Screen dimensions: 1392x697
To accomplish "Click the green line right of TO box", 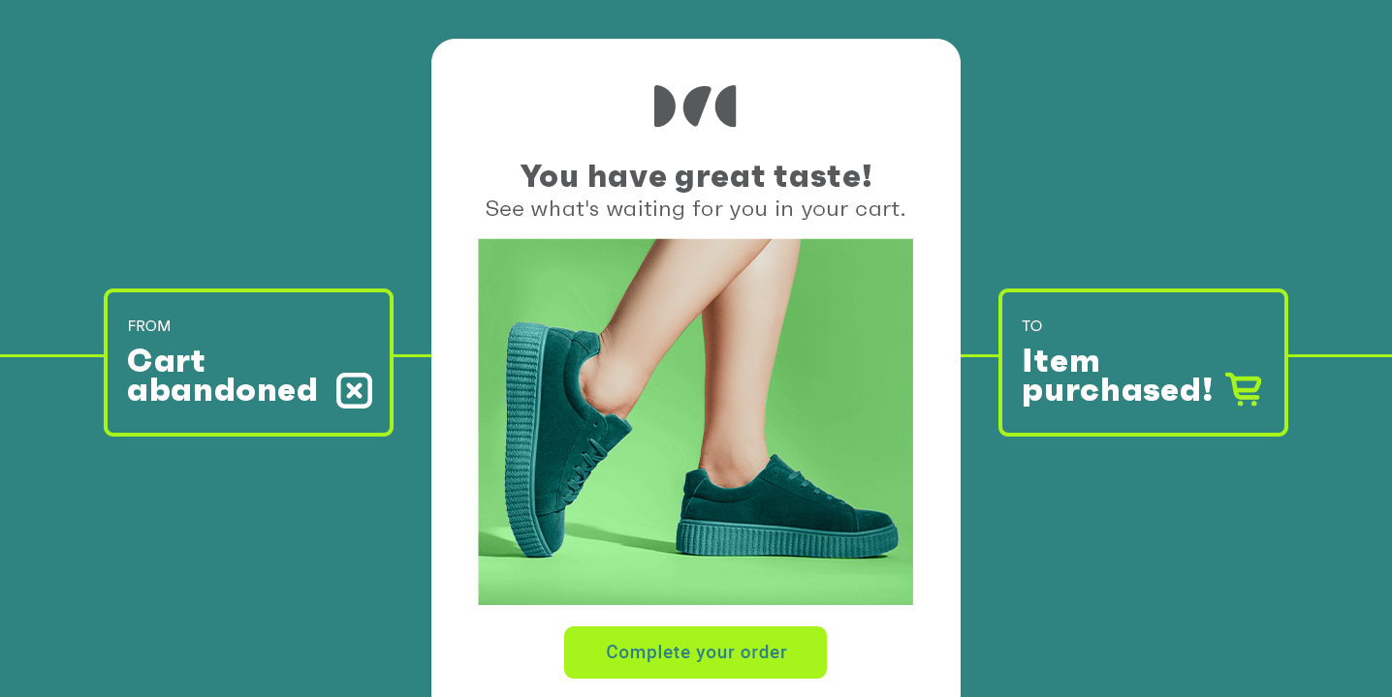I will 1340,355.
